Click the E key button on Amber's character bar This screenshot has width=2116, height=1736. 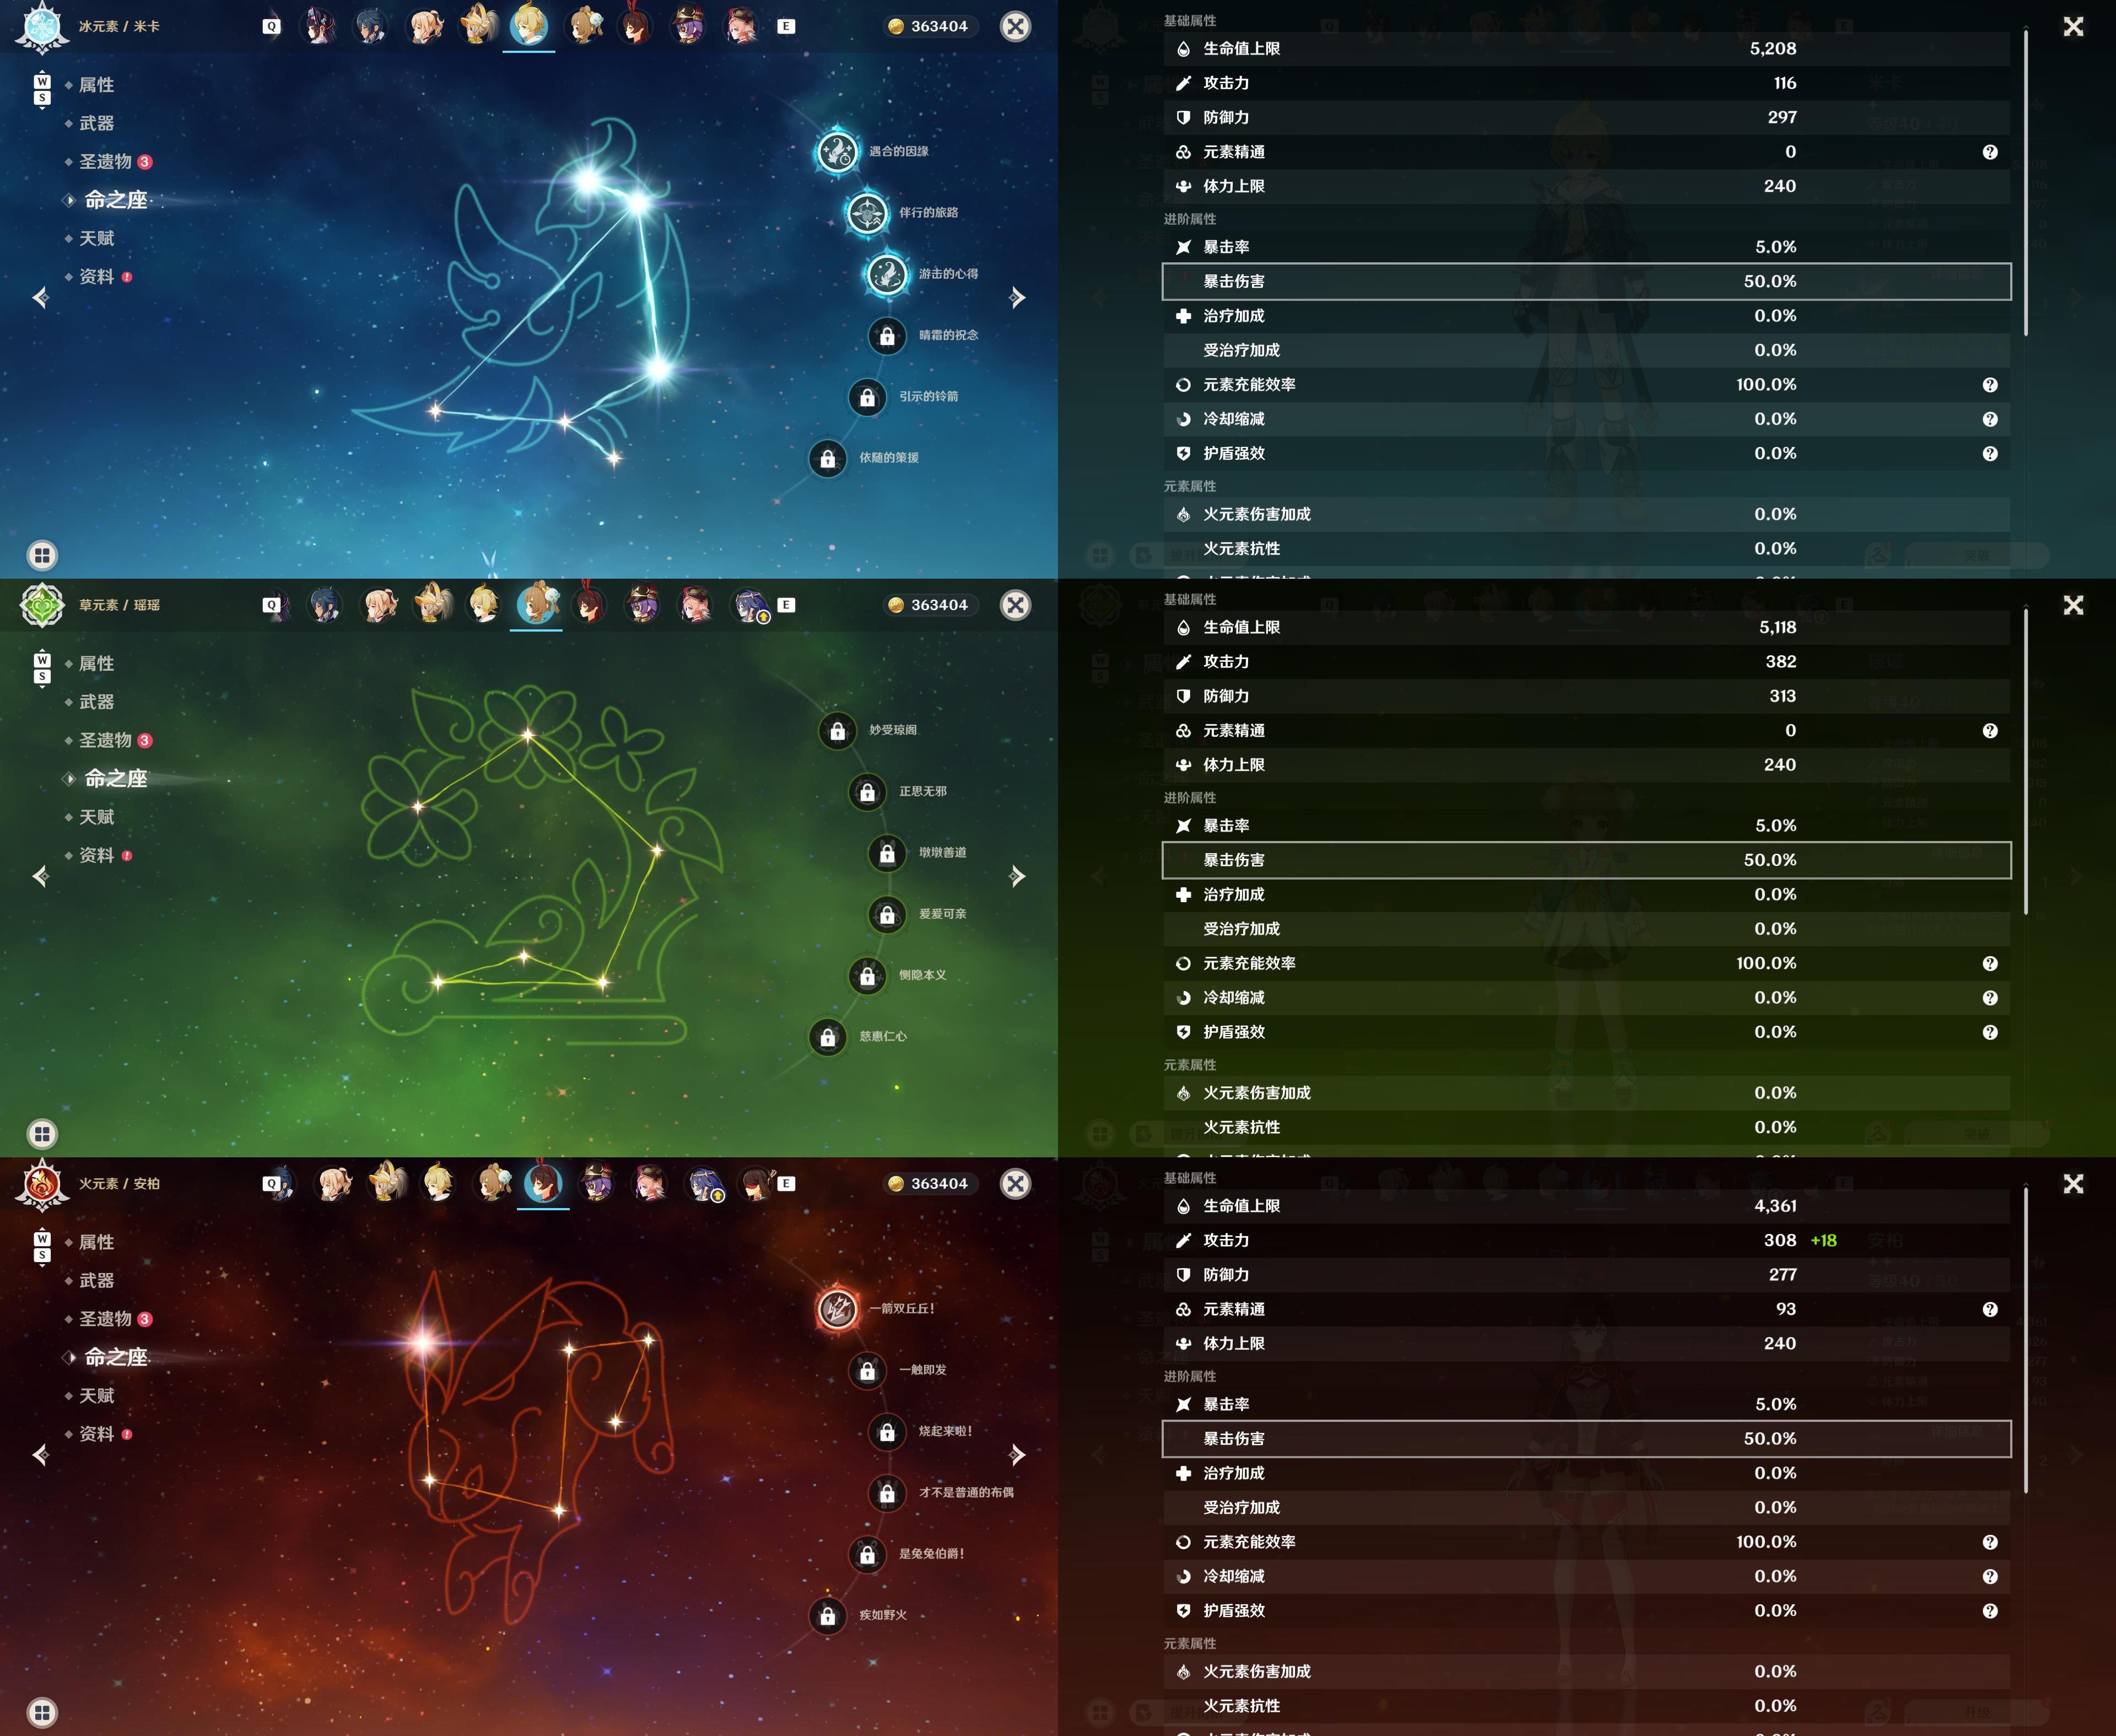click(x=786, y=1184)
